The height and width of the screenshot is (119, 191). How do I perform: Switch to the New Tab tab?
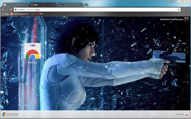(70, 5)
